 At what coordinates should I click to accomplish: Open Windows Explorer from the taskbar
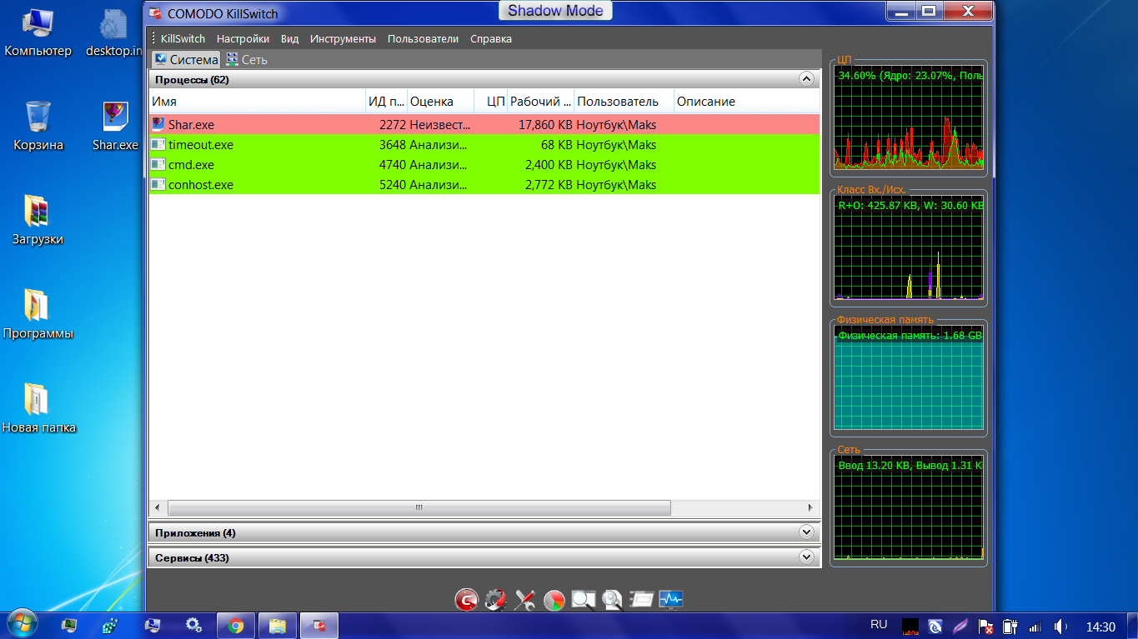(278, 625)
